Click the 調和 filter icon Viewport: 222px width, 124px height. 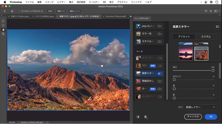click(x=138, y=66)
